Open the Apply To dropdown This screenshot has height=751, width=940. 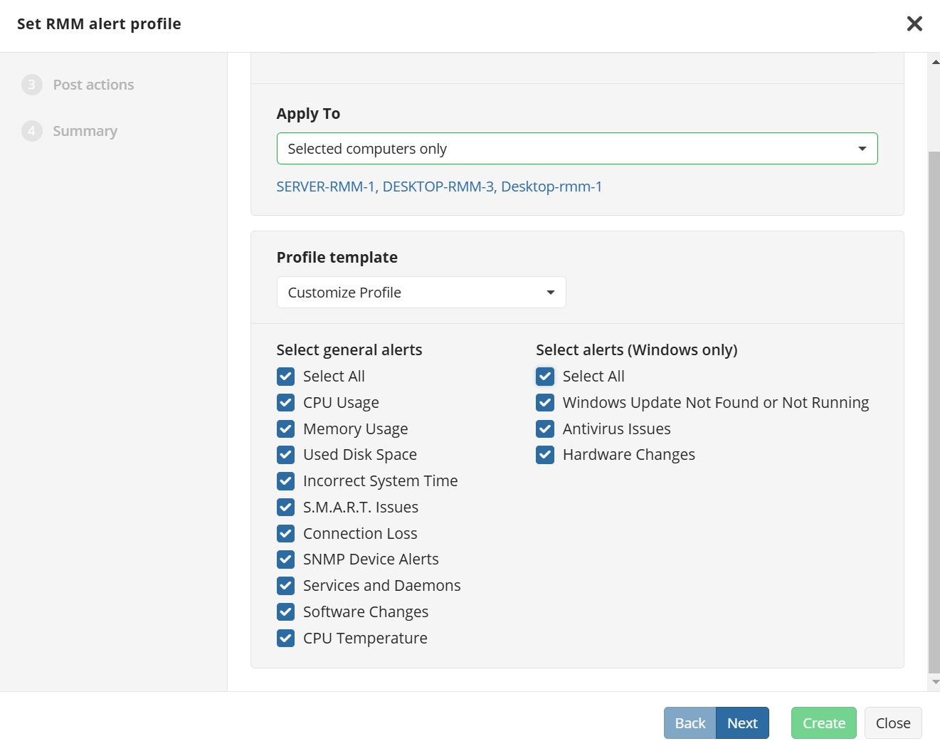(x=577, y=149)
